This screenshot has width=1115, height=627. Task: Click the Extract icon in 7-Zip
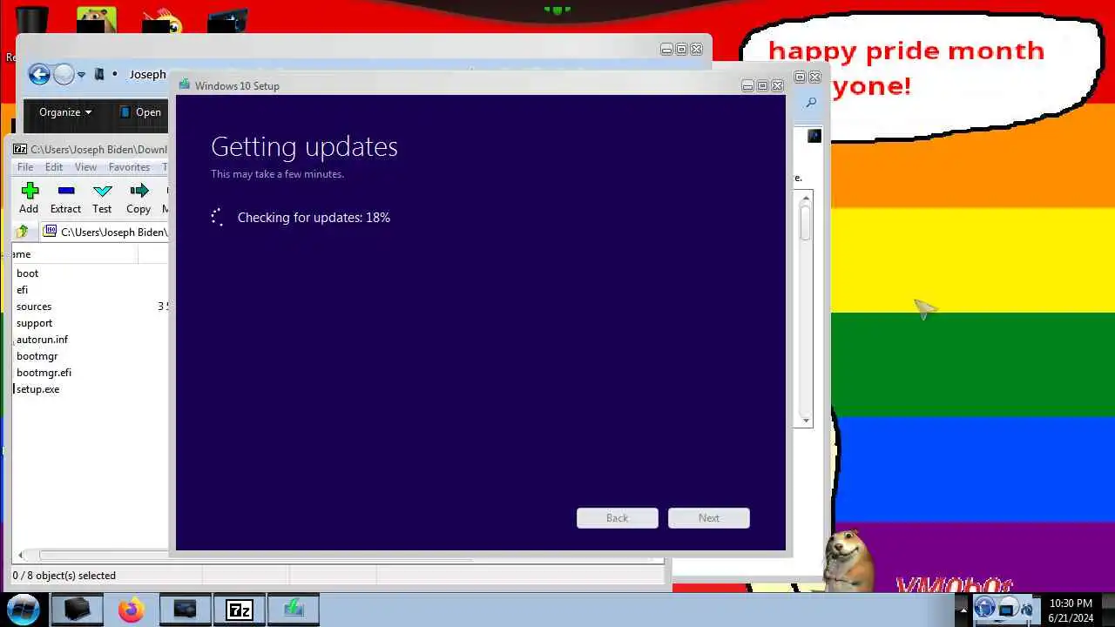pyautogui.click(x=66, y=191)
